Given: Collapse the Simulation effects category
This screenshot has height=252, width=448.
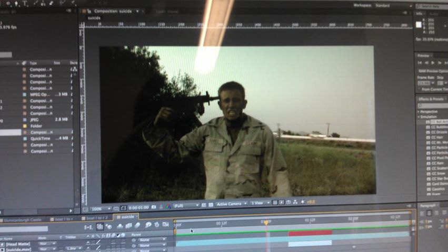Looking at the screenshot, I should pos(420,117).
